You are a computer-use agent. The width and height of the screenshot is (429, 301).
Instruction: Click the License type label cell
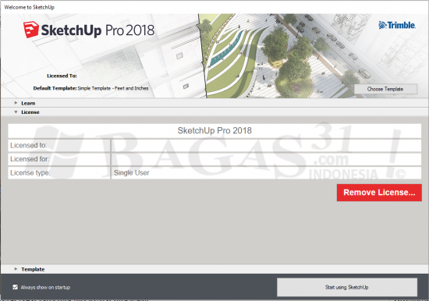pyautogui.click(x=58, y=173)
